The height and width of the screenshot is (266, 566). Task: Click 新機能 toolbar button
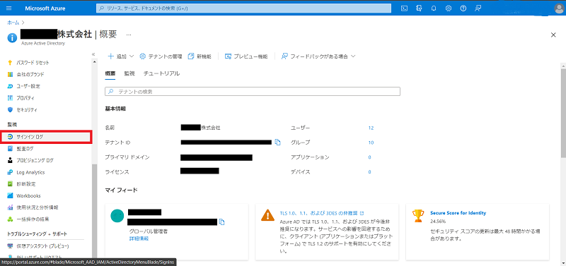coord(200,56)
